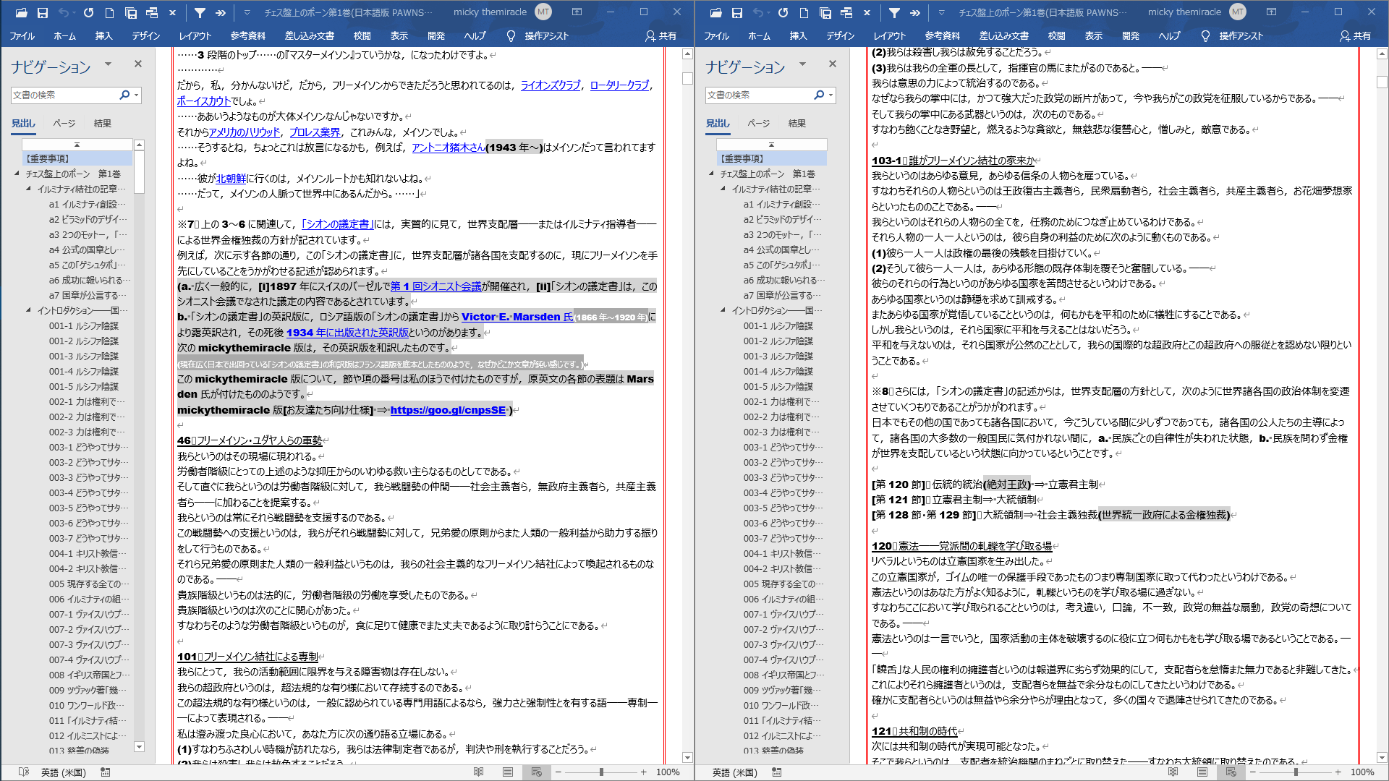Open レイアウト tab in right window
The width and height of the screenshot is (1389, 781).
890,36
